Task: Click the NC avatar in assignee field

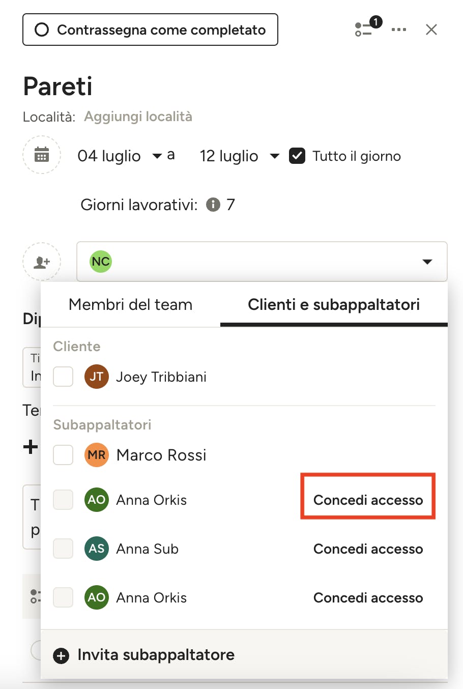Action: [x=101, y=262]
